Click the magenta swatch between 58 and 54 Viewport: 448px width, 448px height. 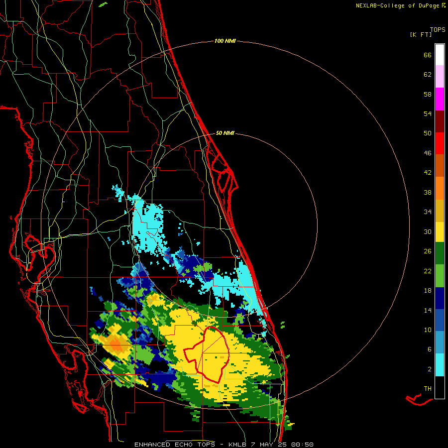pos(440,99)
